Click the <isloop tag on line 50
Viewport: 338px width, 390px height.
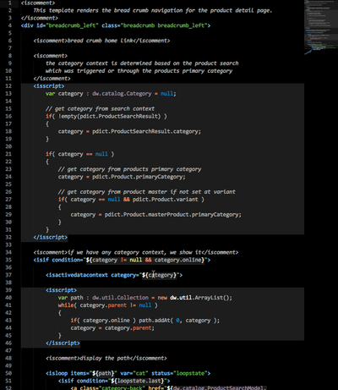[57, 373]
